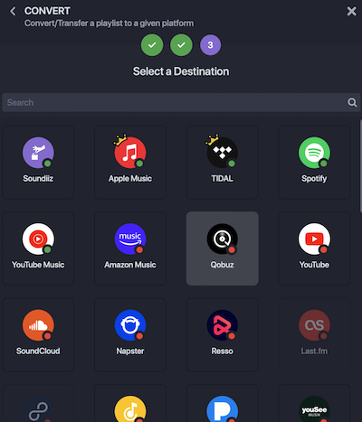
Task: Focus the Search destination input field
Action: tap(181, 102)
